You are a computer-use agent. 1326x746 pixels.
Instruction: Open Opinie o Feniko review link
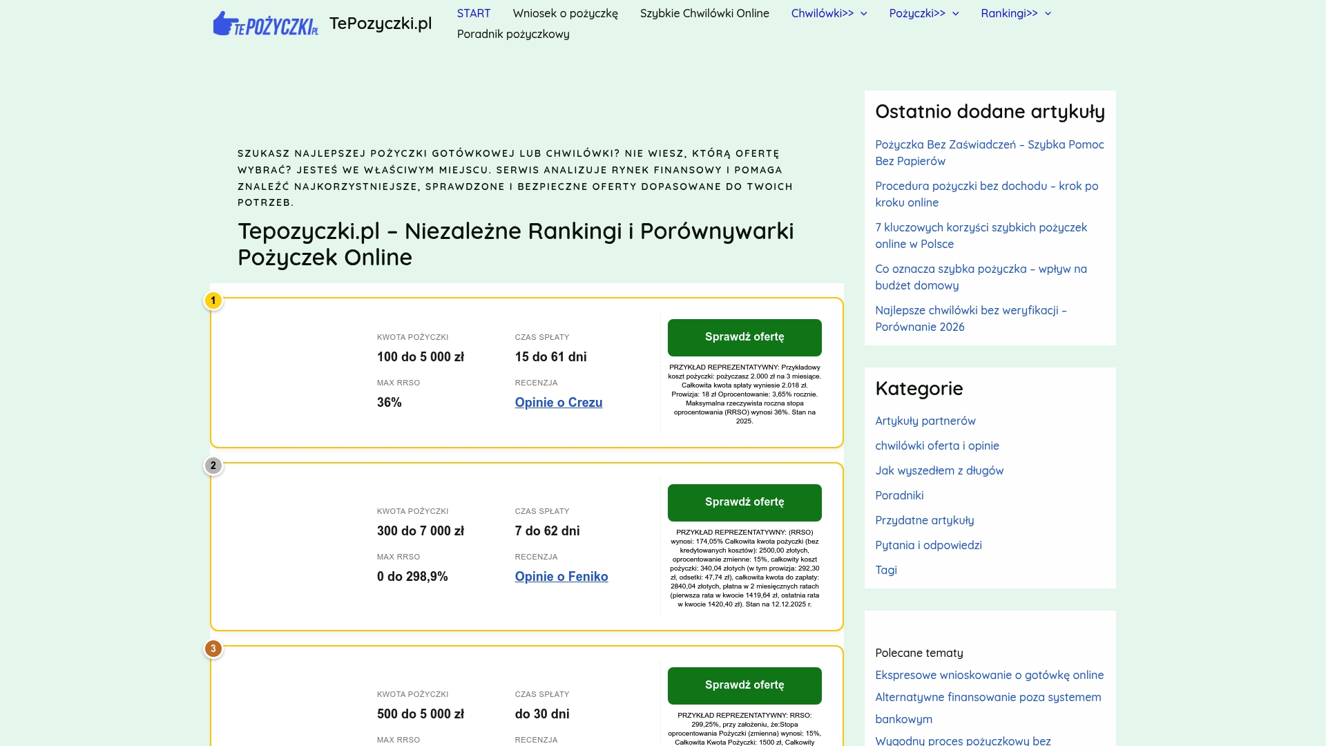coord(561,576)
